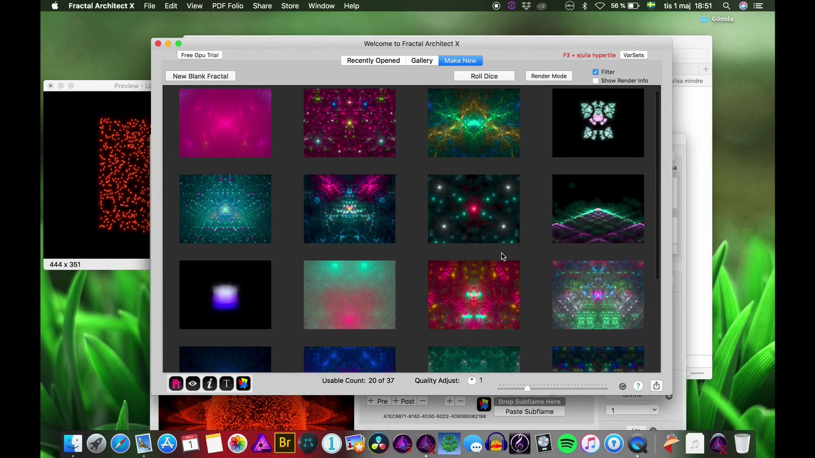Click subflame icon left of Drop Subflame Here

[484, 405]
